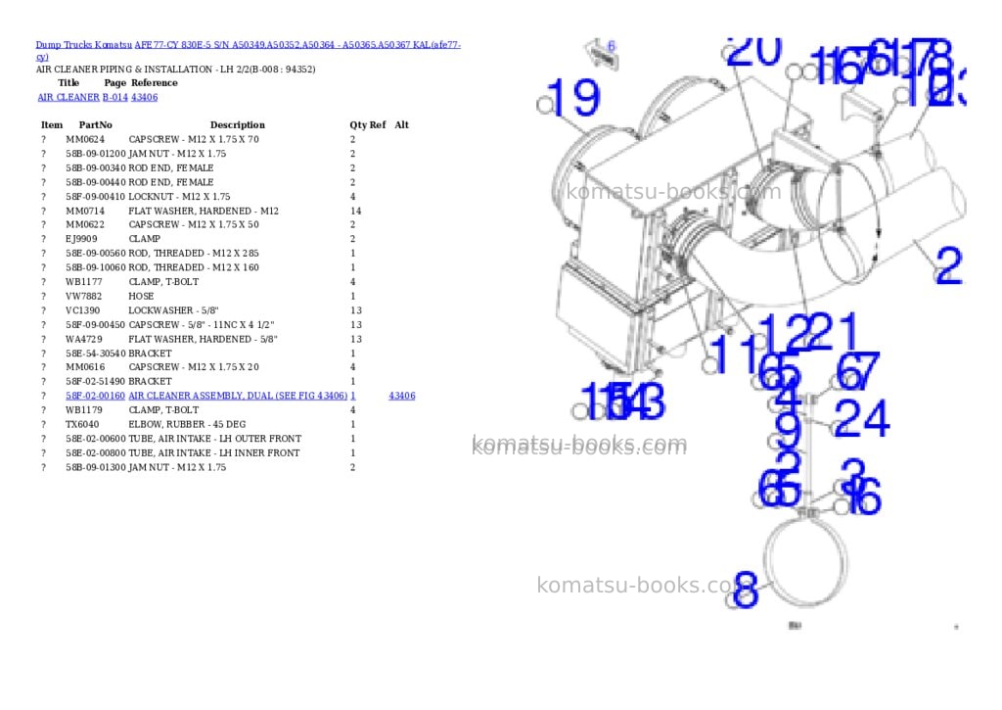The width and height of the screenshot is (1002, 710).
Task: Select part number VW7882
Action: point(84,296)
